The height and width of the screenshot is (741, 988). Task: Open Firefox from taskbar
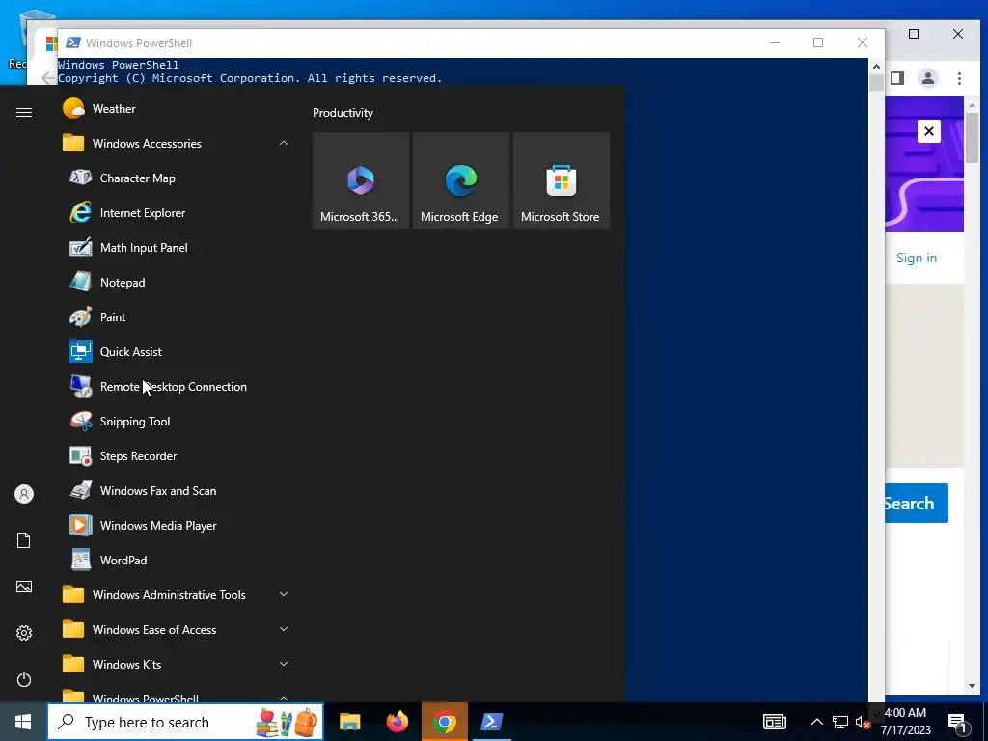click(x=397, y=722)
